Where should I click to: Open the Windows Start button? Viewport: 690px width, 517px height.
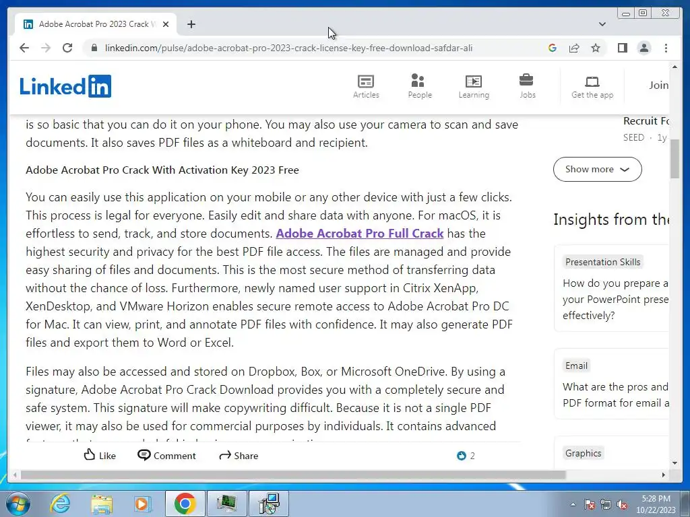pyautogui.click(x=18, y=504)
